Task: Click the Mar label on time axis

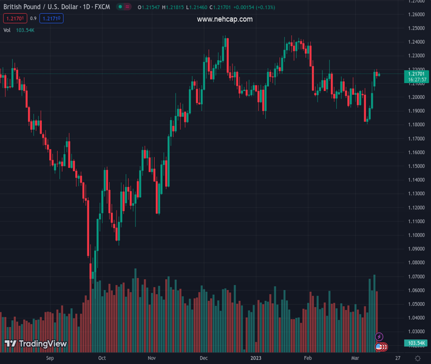Action: point(355,359)
